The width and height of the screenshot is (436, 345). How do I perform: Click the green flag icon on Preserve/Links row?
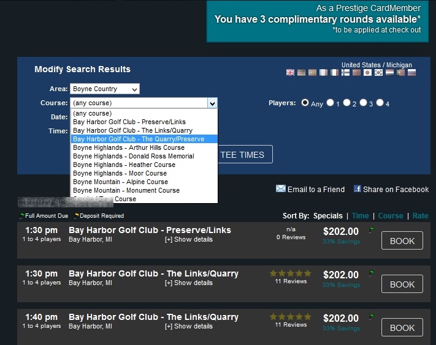click(371, 230)
